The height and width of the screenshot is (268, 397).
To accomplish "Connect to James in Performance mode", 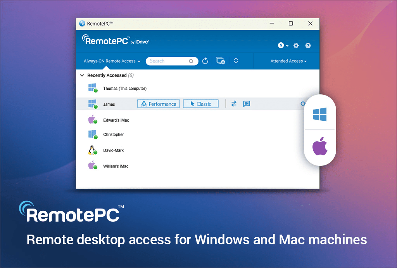I will coord(159,104).
